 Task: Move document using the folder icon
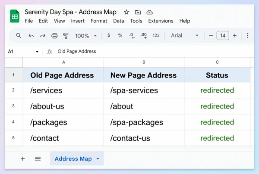click(138, 12)
